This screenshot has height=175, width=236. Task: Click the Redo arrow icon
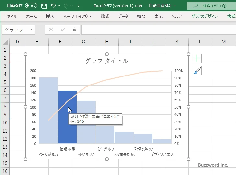(66, 6)
